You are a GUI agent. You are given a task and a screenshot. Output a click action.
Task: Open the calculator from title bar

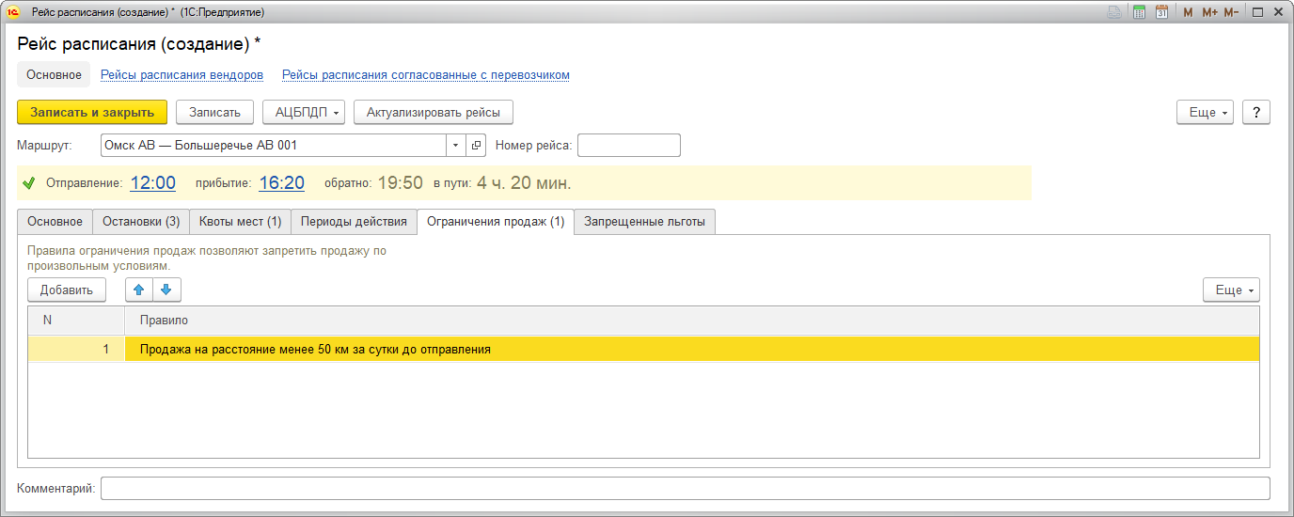point(1139,12)
